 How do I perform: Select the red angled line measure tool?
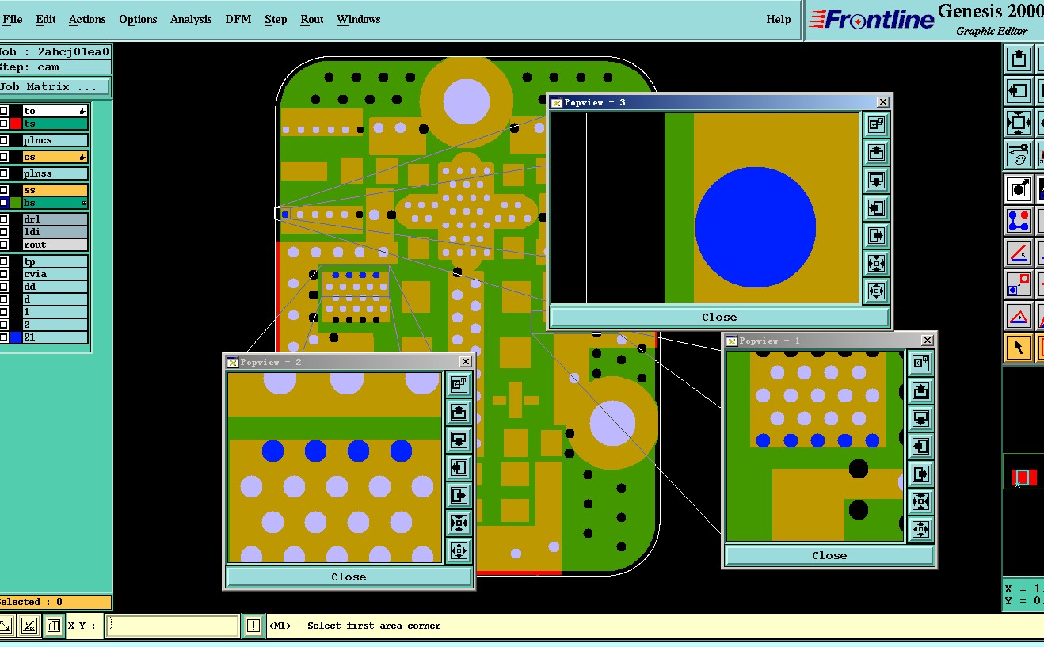[1018, 252]
